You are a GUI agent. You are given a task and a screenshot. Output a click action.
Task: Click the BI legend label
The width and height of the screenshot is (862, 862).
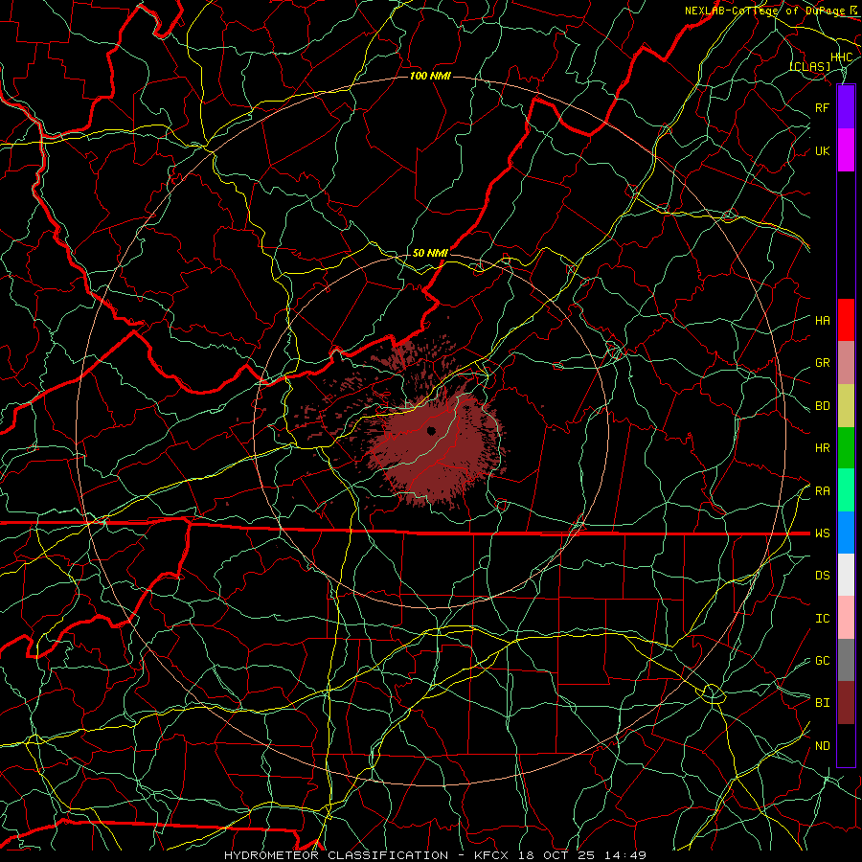point(823,703)
